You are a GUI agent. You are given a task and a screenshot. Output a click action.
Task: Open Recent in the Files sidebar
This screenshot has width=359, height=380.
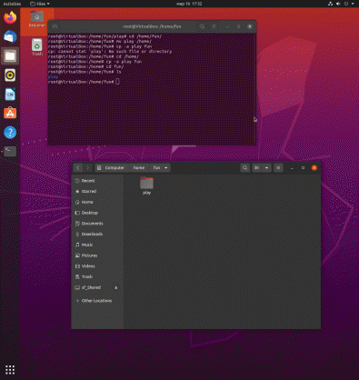97,181
